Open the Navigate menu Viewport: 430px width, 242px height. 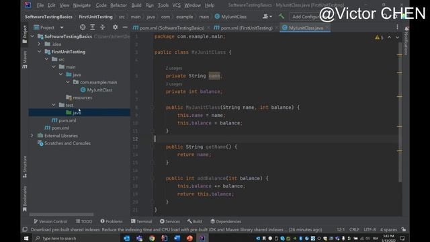[82, 5]
